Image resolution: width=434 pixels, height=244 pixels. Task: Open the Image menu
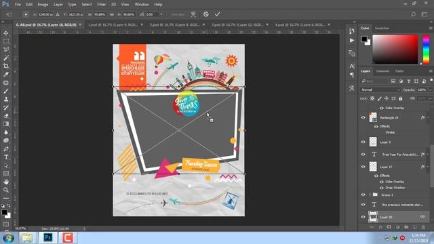pos(43,5)
